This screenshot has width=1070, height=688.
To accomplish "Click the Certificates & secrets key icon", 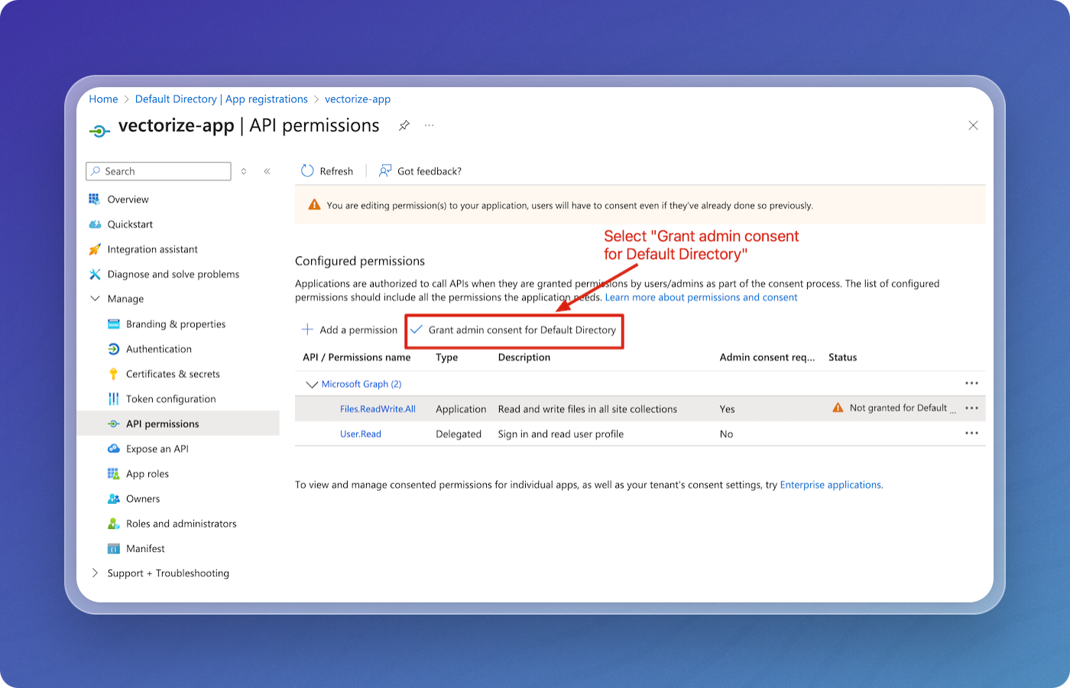I will [114, 374].
